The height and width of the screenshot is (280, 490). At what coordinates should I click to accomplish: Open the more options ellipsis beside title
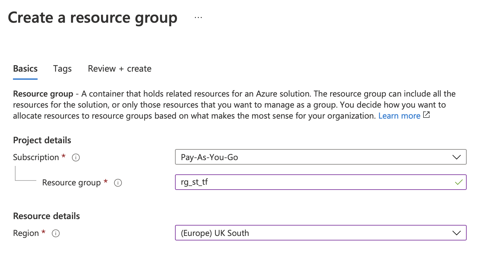(x=198, y=18)
